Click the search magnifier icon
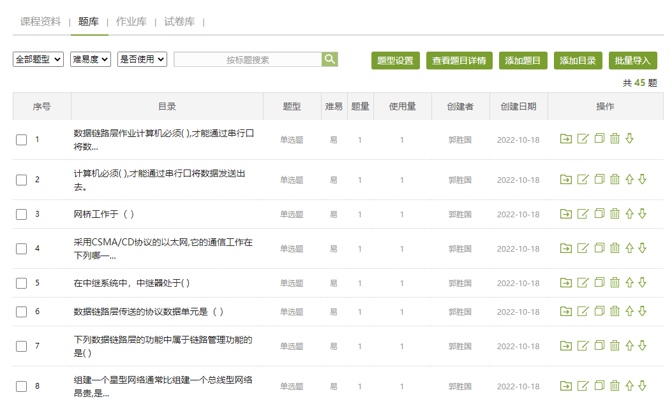 coord(329,59)
